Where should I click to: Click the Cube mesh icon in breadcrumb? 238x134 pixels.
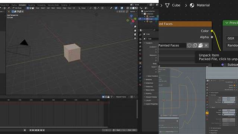click(167, 5)
